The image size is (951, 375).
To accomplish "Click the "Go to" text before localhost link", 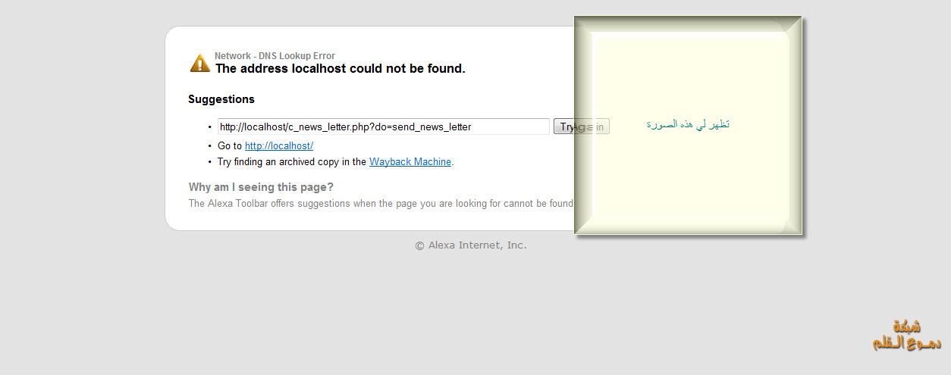I will [230, 145].
